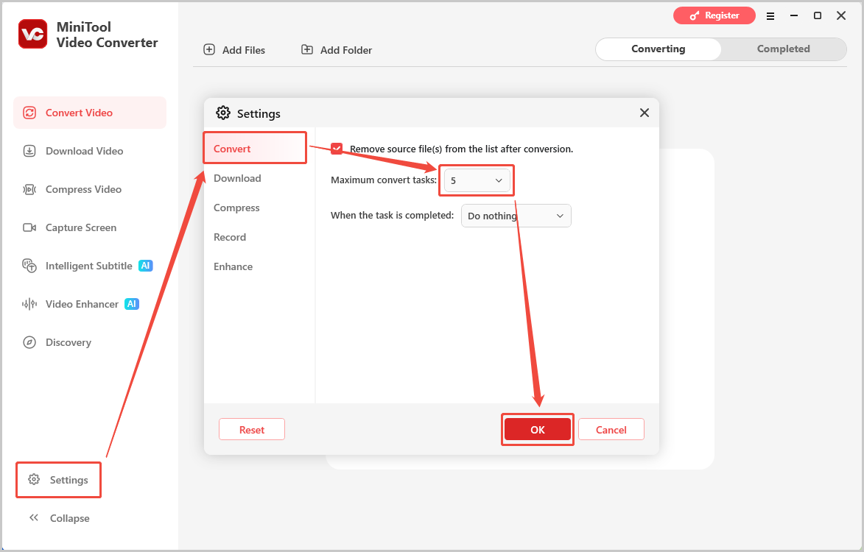The width and height of the screenshot is (864, 552).
Task: Open the Convert Video section
Action: click(x=90, y=113)
